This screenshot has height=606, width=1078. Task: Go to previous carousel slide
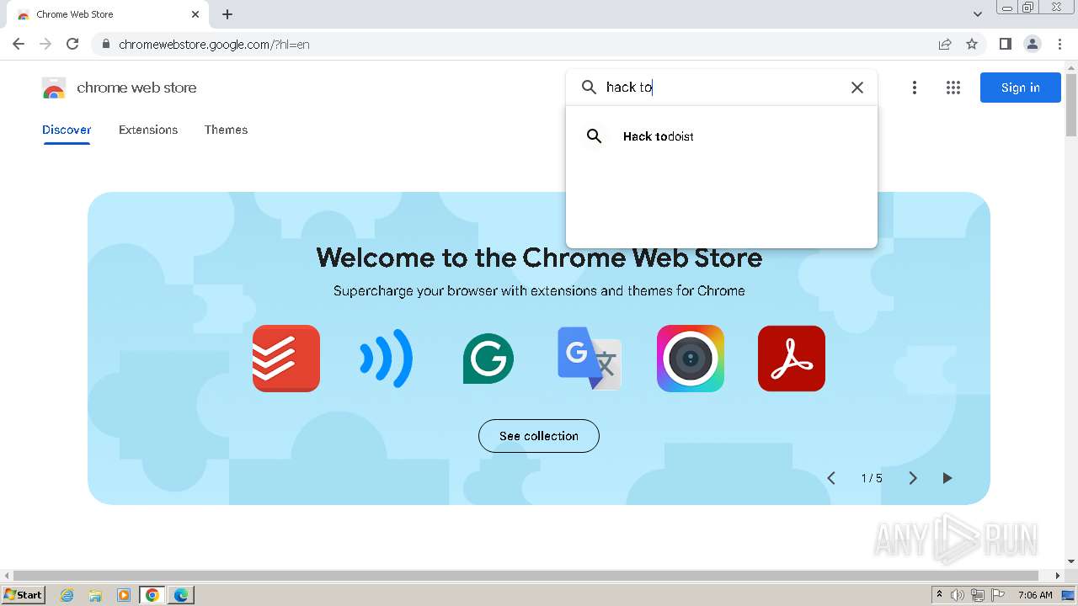point(831,478)
